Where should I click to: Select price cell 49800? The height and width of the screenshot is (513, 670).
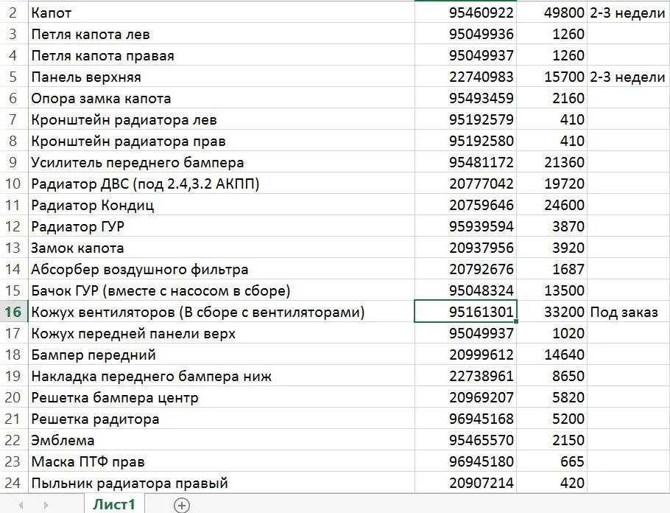point(552,13)
